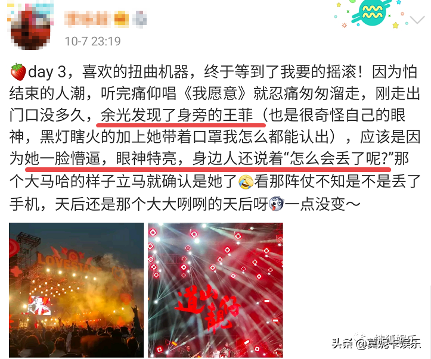431x359 pixels.
Task: Click the Aquarius zodiac badge icon
Action: 371,13
